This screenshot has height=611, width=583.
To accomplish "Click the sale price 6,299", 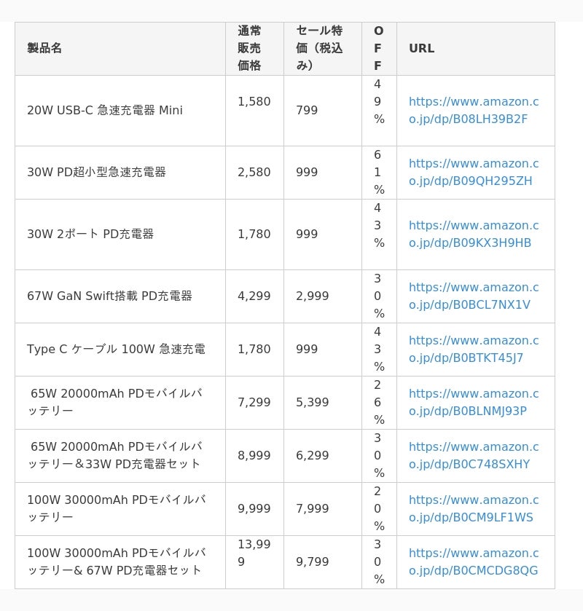I will point(313,456).
